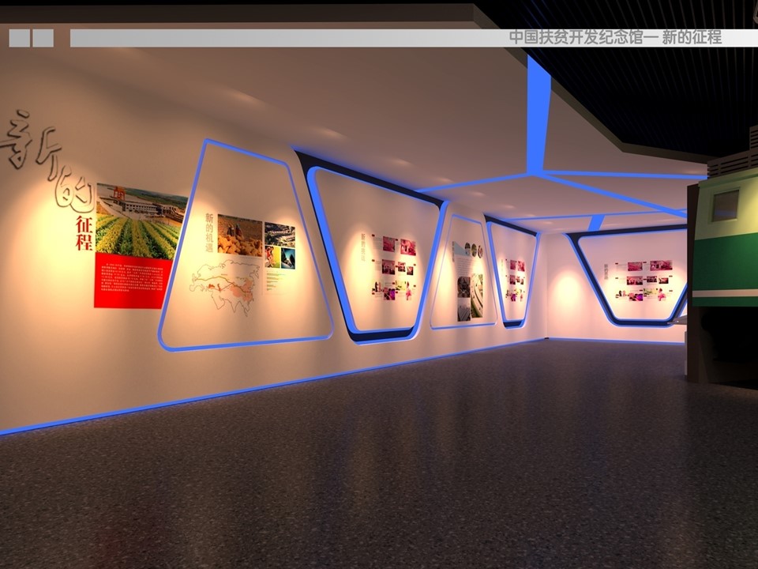Click the first gray square in header
This screenshot has height=569, width=758.
(x=20, y=38)
